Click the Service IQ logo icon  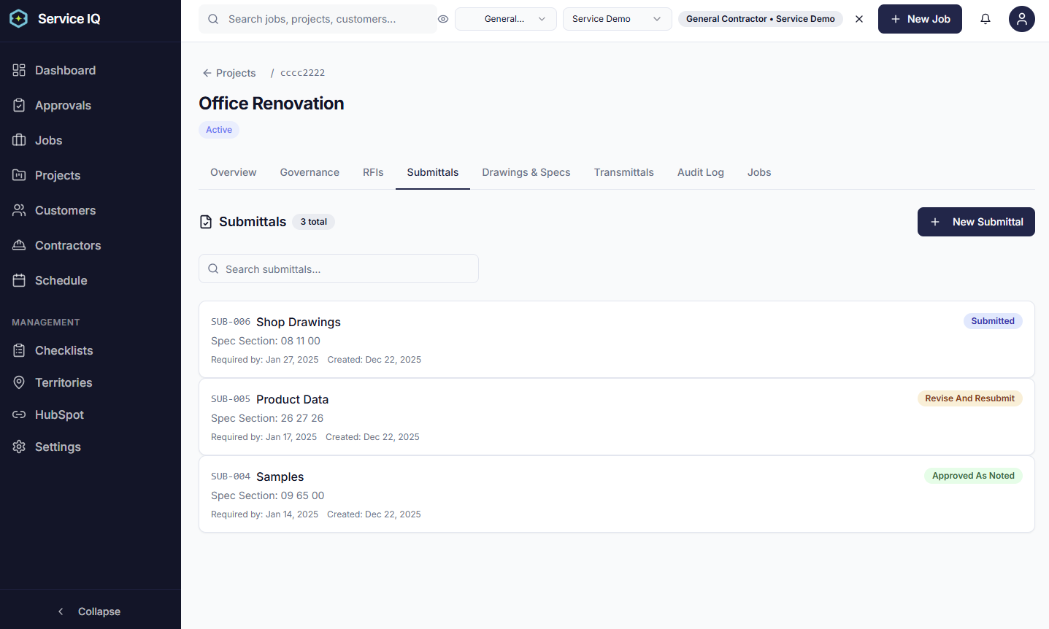(19, 19)
